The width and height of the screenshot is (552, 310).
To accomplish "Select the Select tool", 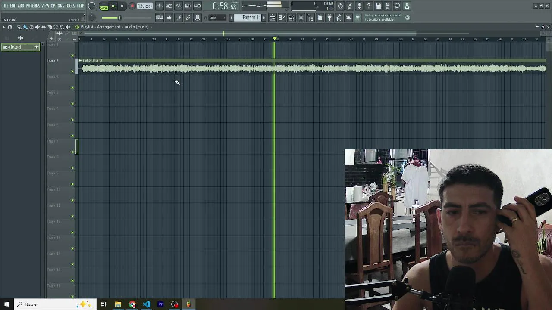I will [x=55, y=27].
